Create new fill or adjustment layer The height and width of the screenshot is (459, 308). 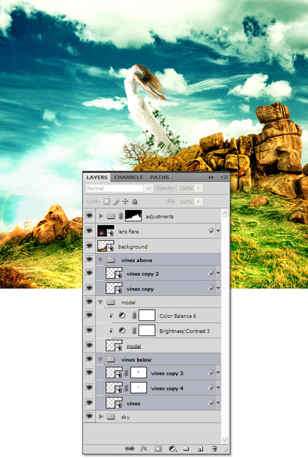(x=172, y=449)
